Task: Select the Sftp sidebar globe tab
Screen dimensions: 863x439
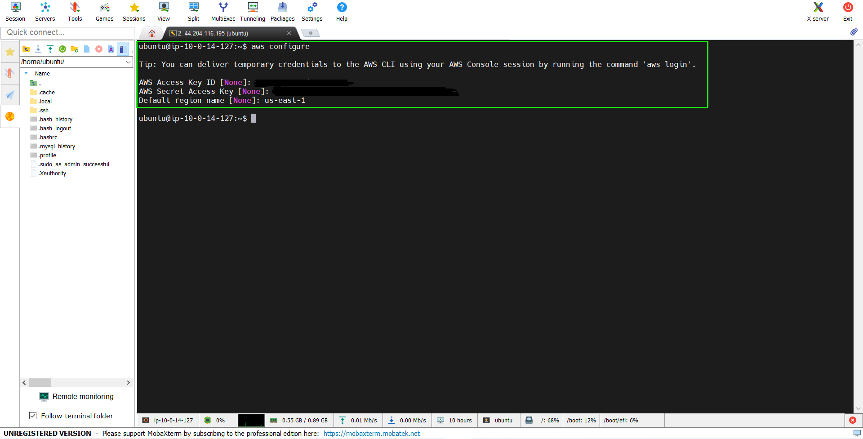Action: (x=10, y=116)
